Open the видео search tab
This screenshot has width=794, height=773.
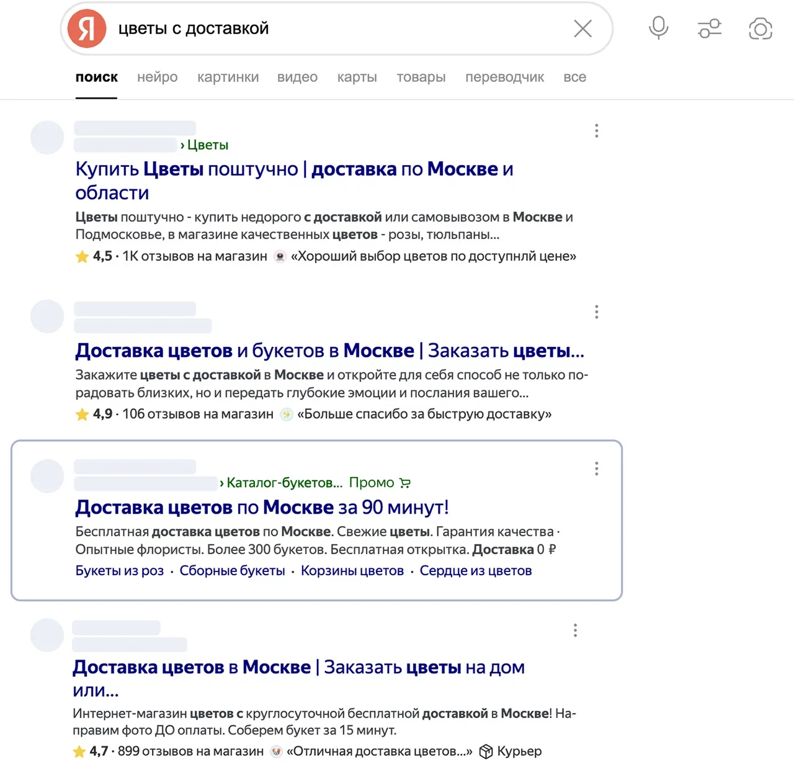[x=297, y=77]
